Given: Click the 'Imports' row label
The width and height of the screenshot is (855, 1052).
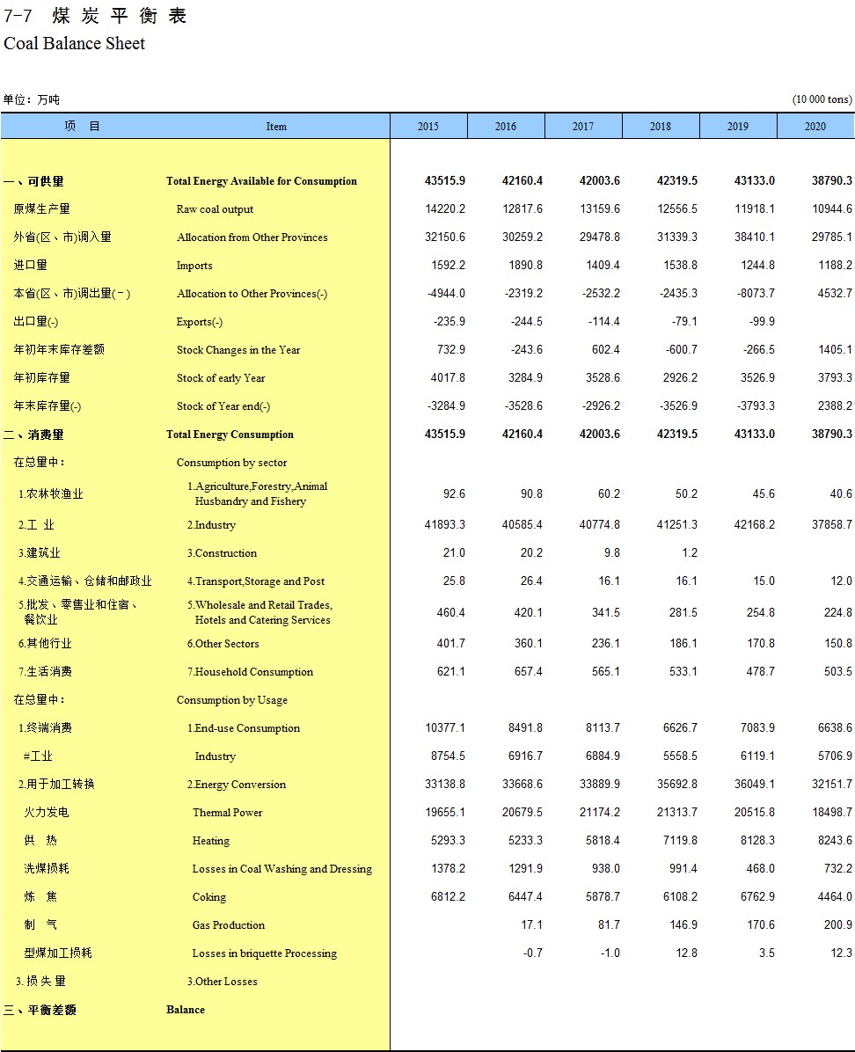Looking at the screenshot, I should (x=194, y=266).
